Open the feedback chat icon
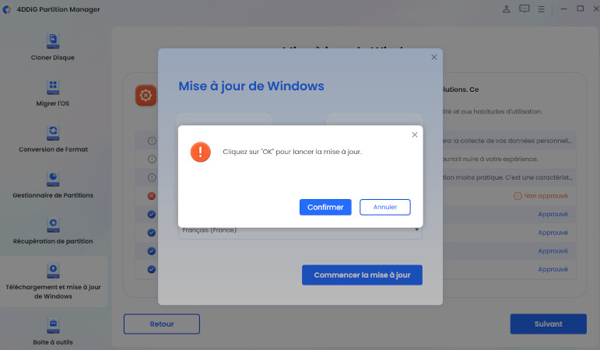This screenshot has width=600, height=350. pos(525,9)
